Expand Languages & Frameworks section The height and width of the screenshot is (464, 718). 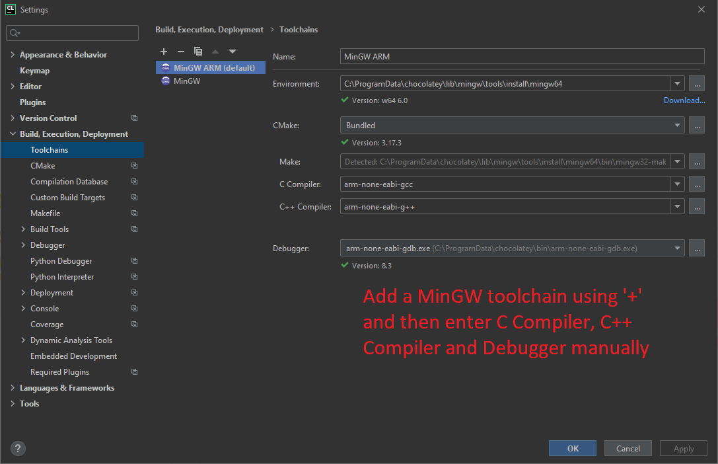pyautogui.click(x=13, y=388)
